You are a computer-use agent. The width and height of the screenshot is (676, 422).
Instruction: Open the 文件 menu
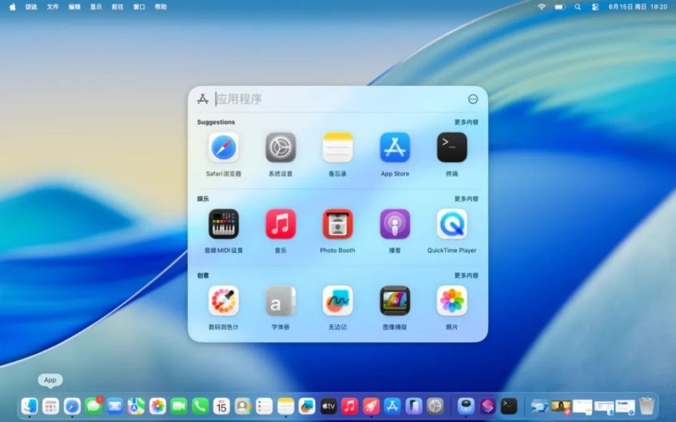tap(53, 7)
